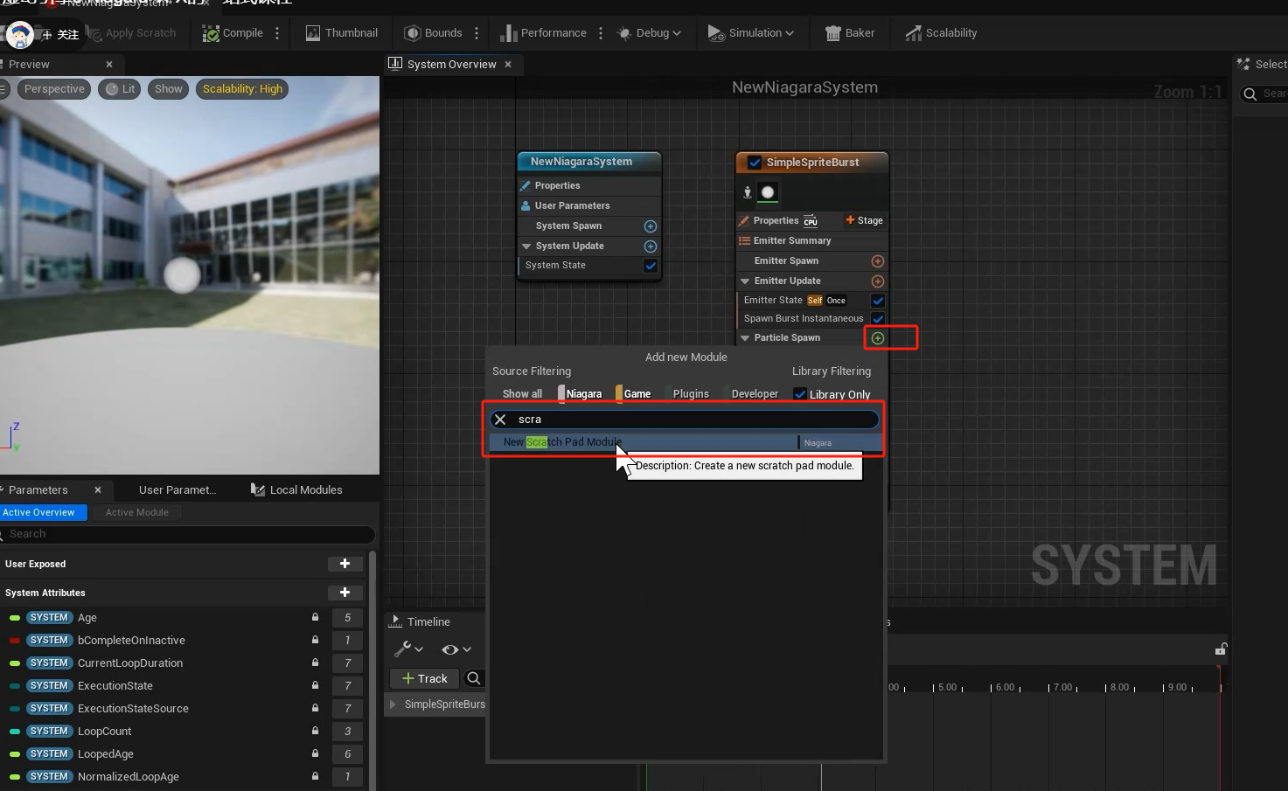The width and height of the screenshot is (1288, 791).
Task: Add module to System Update
Action: 651,246
